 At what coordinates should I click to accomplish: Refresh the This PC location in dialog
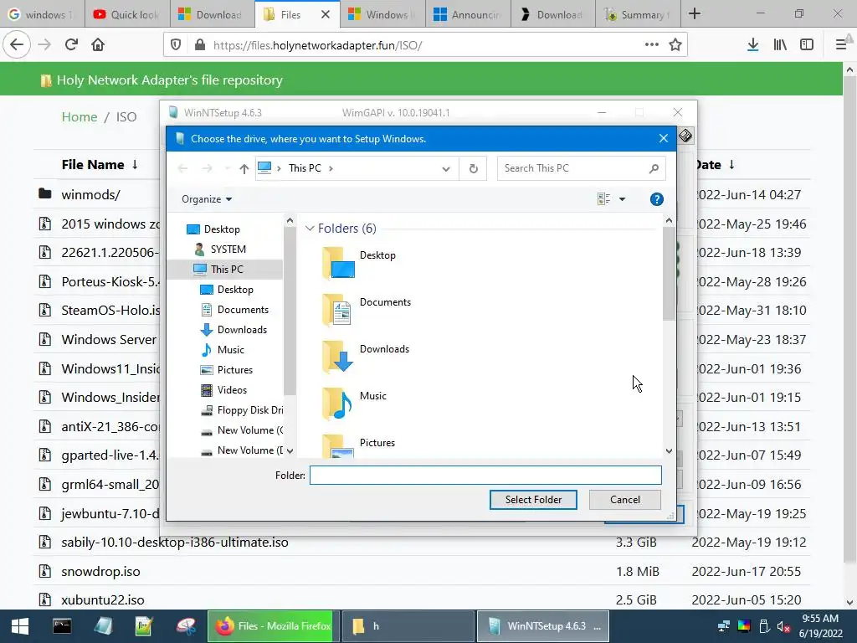(474, 168)
